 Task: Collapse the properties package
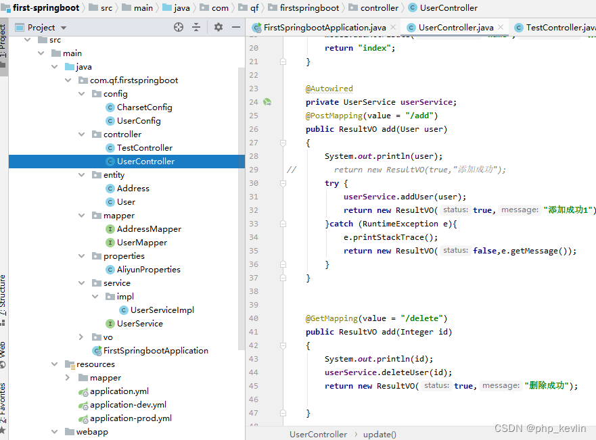tap(81, 256)
